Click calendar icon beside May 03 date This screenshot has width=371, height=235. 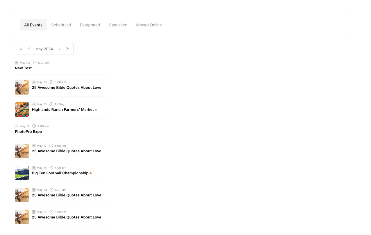coord(17,63)
